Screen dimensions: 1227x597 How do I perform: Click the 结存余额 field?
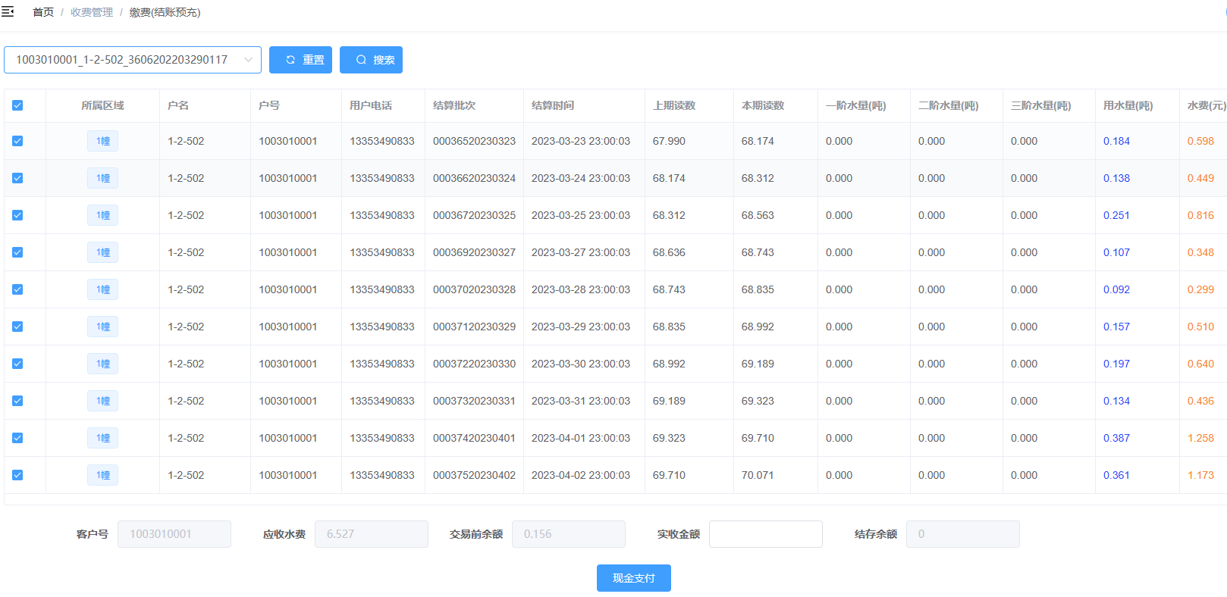pos(963,534)
